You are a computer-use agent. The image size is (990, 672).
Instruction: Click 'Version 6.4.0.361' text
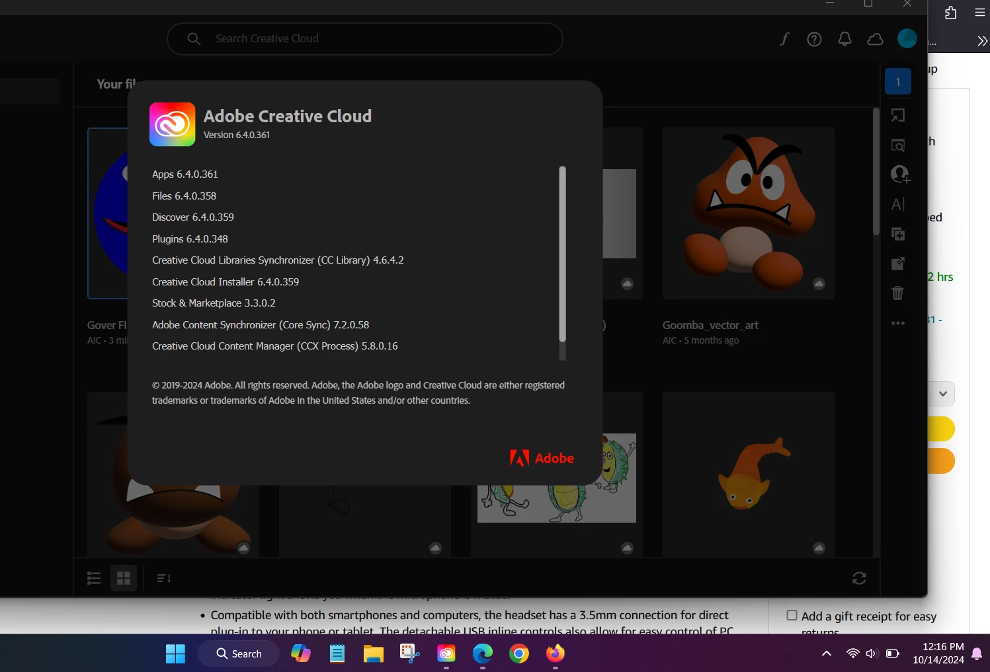click(237, 135)
